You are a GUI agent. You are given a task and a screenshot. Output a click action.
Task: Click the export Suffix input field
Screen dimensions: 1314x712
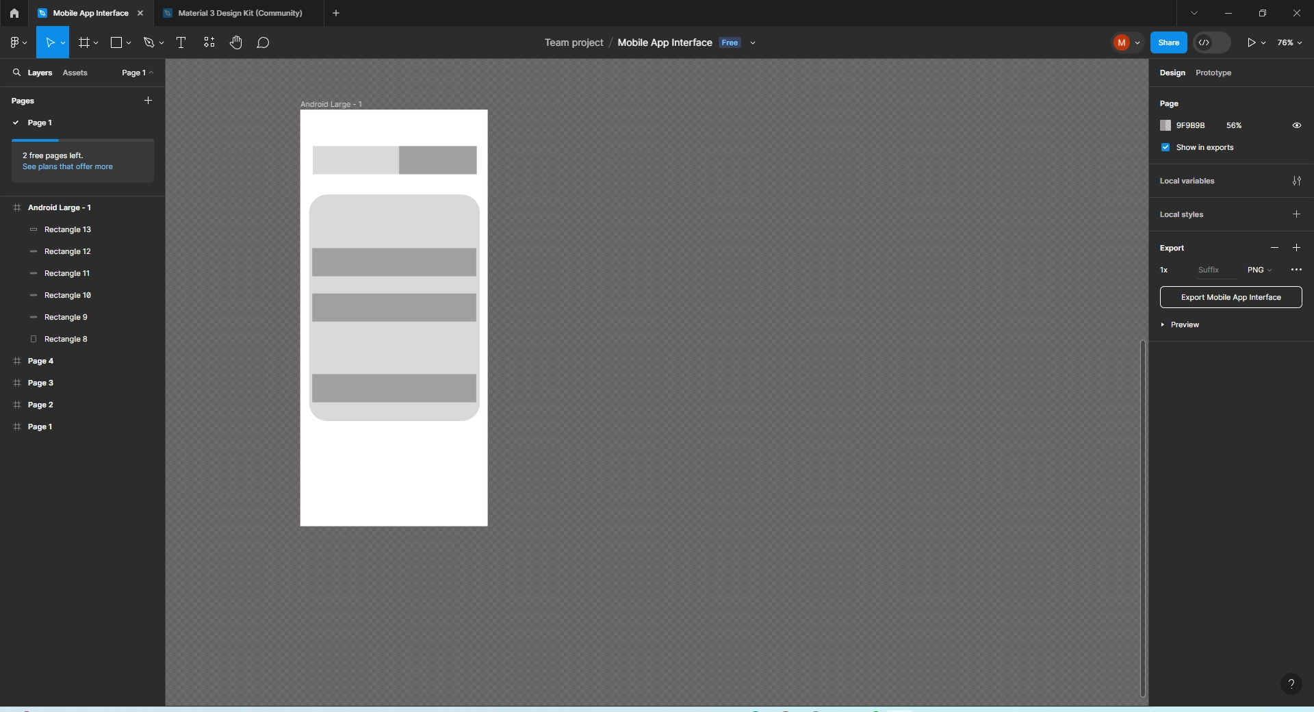[x=1215, y=270]
